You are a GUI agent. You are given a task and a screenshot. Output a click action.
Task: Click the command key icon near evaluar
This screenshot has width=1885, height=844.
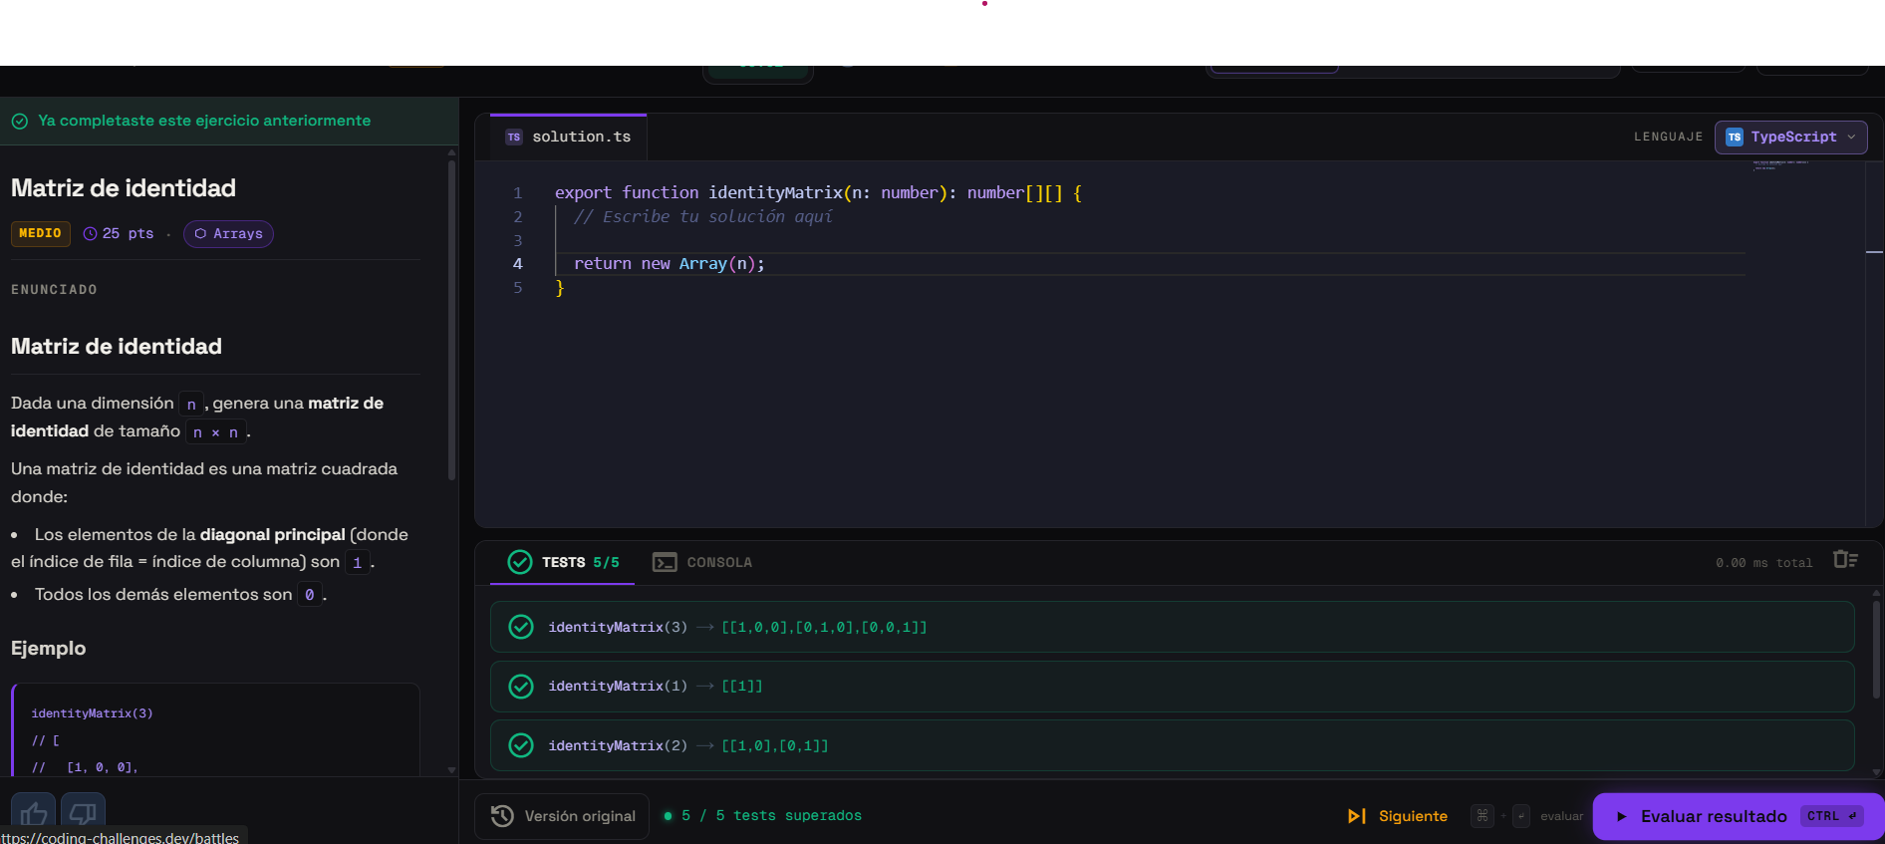coord(1482,816)
